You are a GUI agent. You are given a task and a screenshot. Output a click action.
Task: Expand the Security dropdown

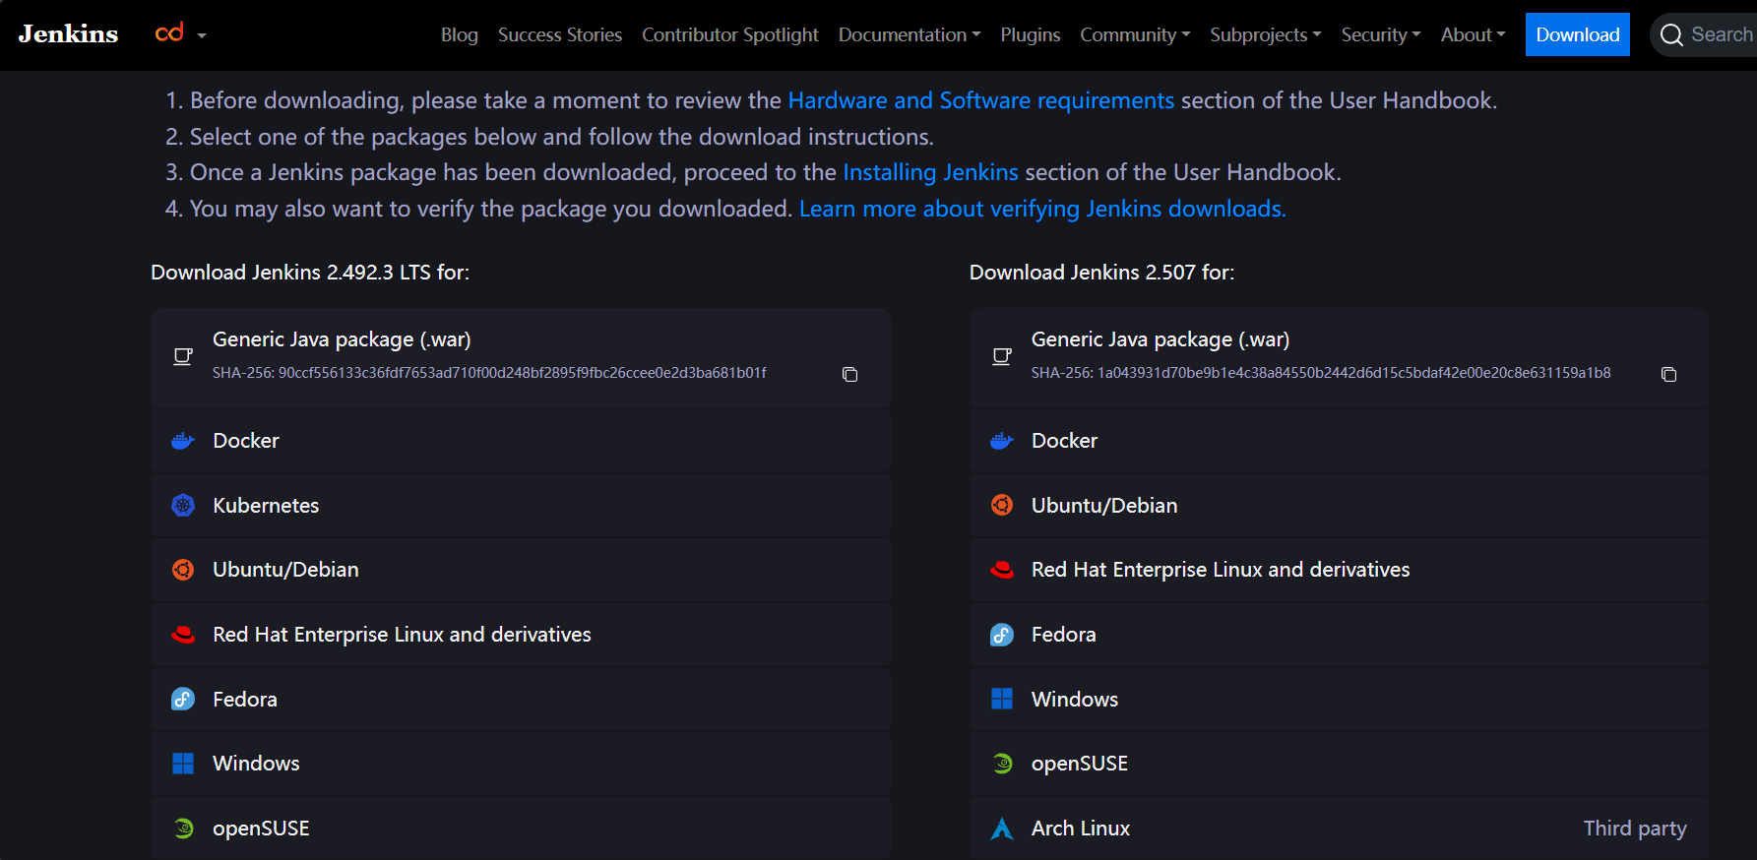point(1381,34)
